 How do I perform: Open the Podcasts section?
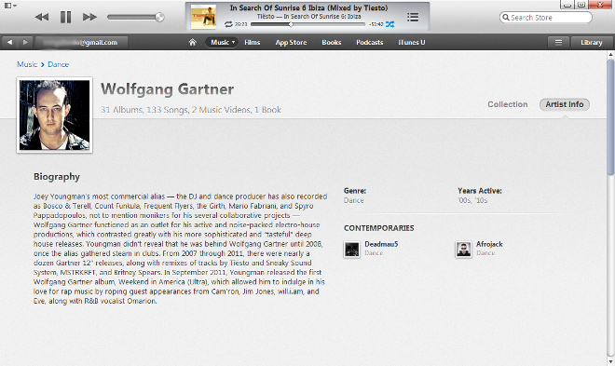click(x=370, y=42)
